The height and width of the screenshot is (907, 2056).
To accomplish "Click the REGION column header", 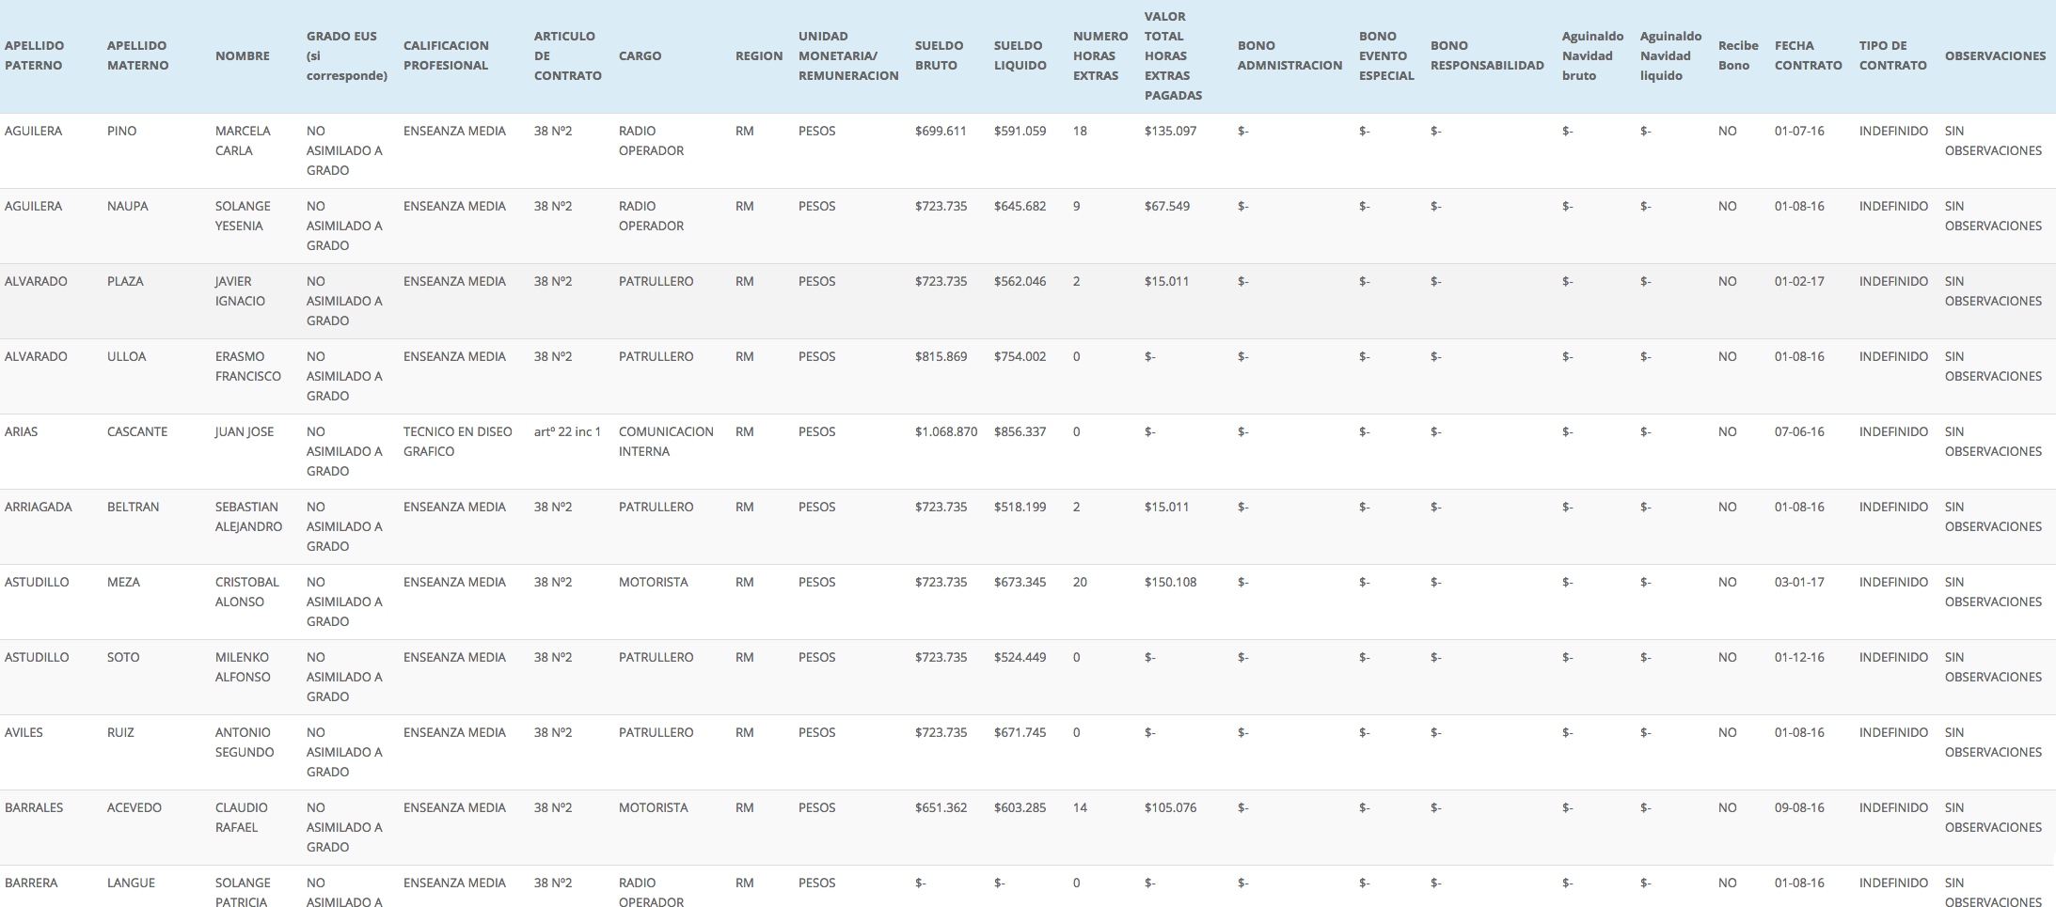I will pyautogui.click(x=759, y=56).
